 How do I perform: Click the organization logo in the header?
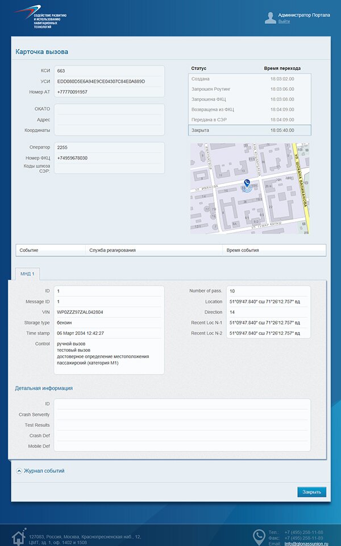pyautogui.click(x=40, y=16)
